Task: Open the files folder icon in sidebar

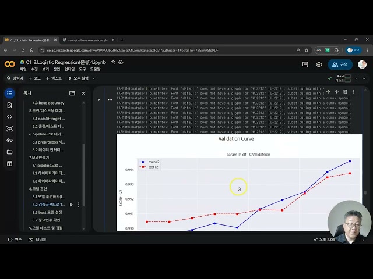Action: tap(9, 152)
